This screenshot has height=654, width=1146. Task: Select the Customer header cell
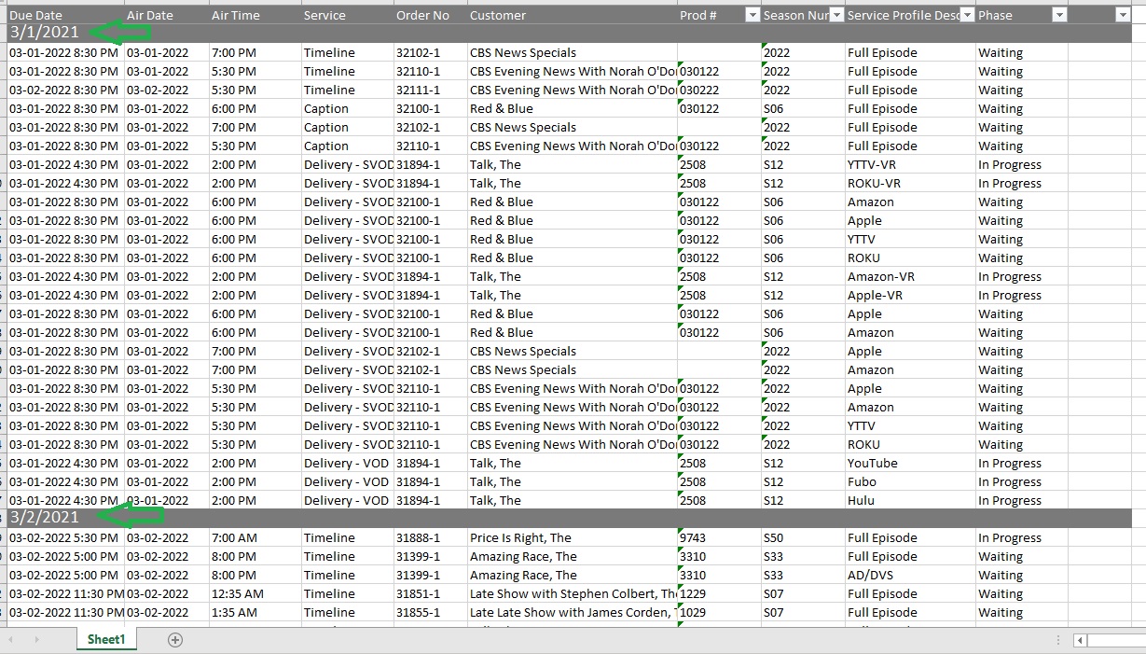[x=573, y=15]
